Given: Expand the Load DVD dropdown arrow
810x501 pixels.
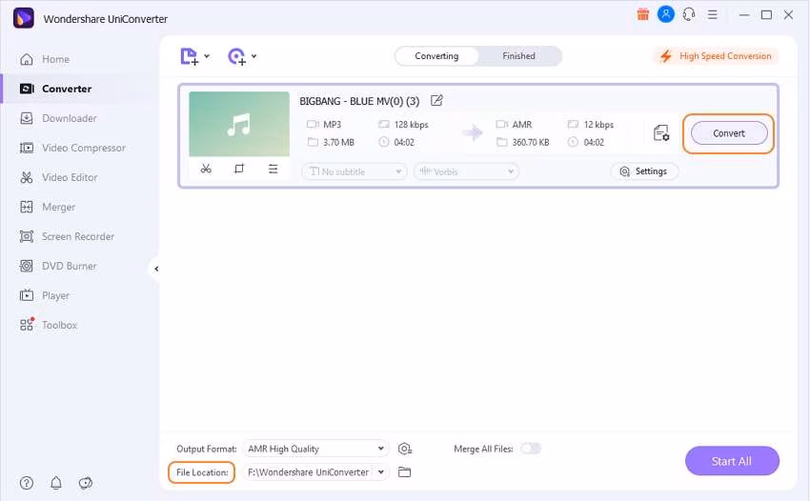Looking at the screenshot, I should [253, 56].
